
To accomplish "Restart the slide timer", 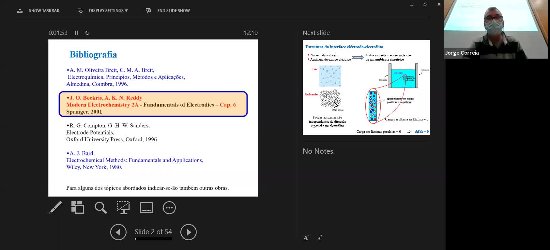I will tap(87, 33).
